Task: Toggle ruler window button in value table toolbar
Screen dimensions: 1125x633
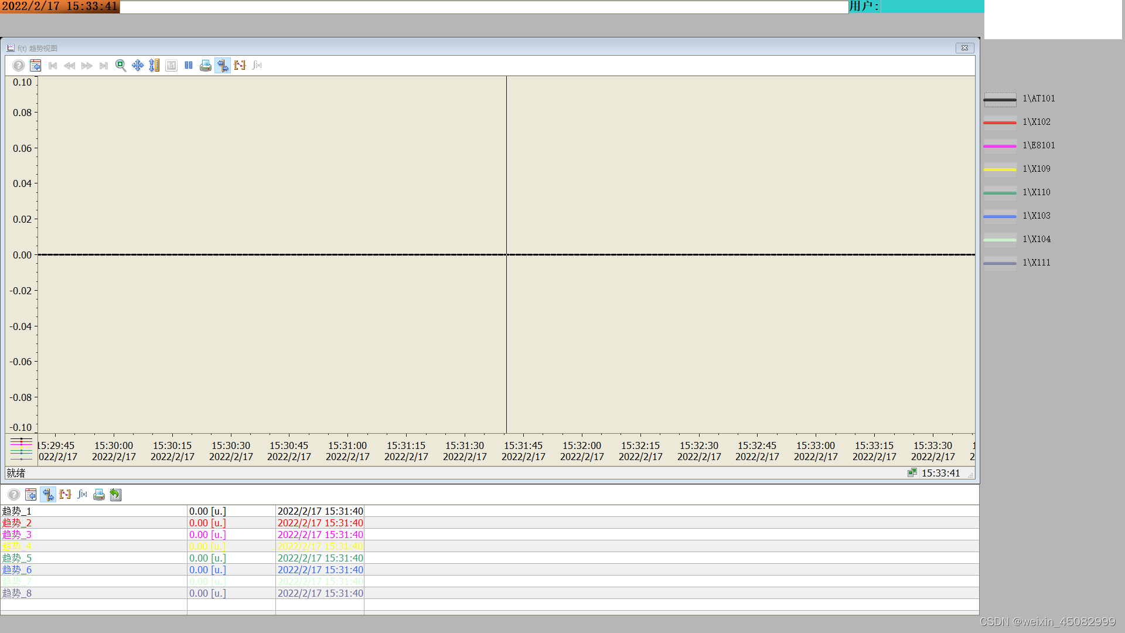Action: pyautogui.click(x=48, y=495)
